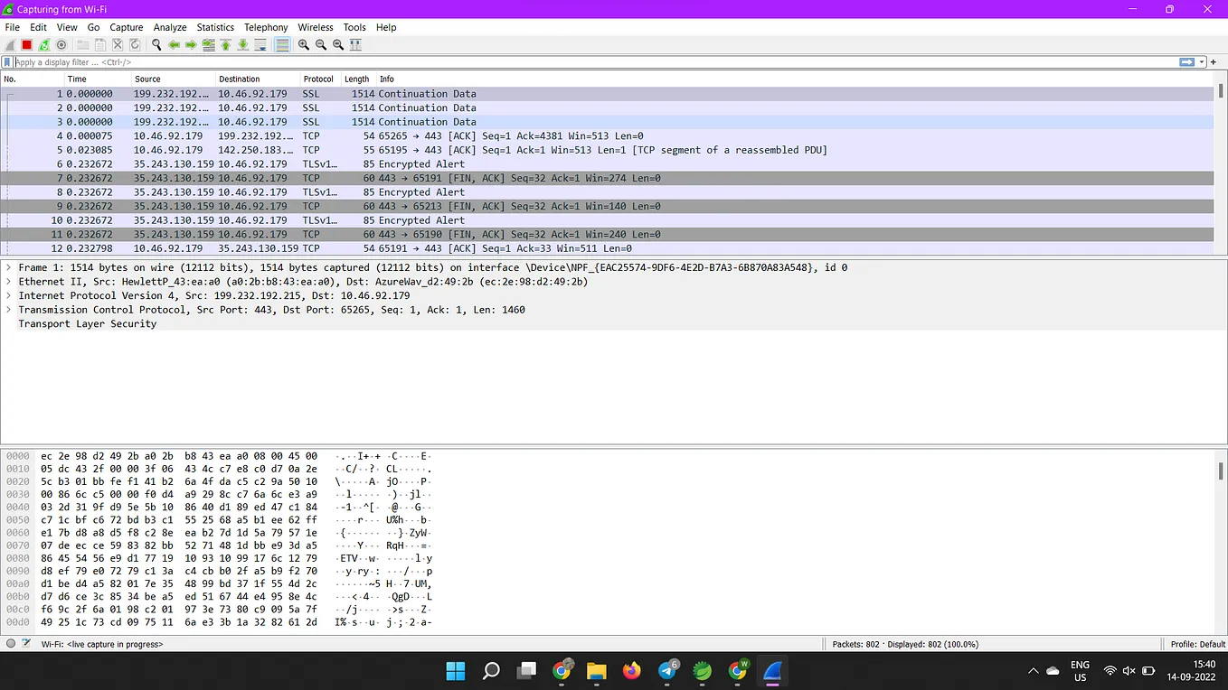
Task: Expand the Frame 1 packet details
Action: click(x=7, y=267)
